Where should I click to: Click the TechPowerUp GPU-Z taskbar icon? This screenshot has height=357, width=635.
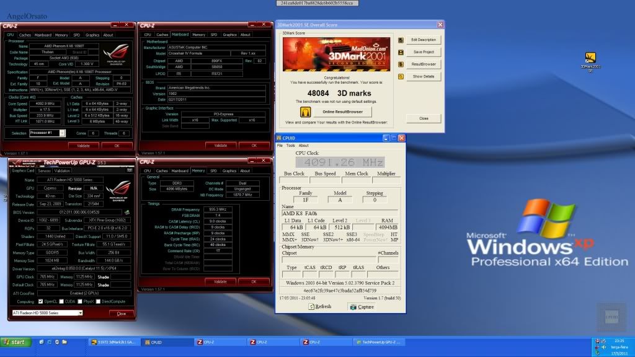point(373,342)
